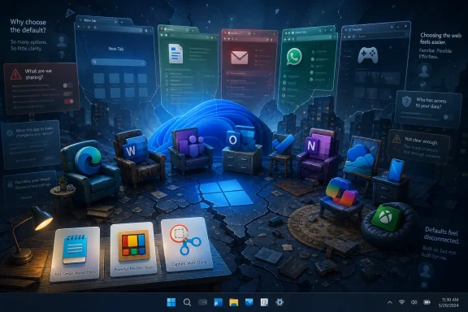Click the glowing Windows logo on the floor
The image size is (468, 312).
(226, 193)
